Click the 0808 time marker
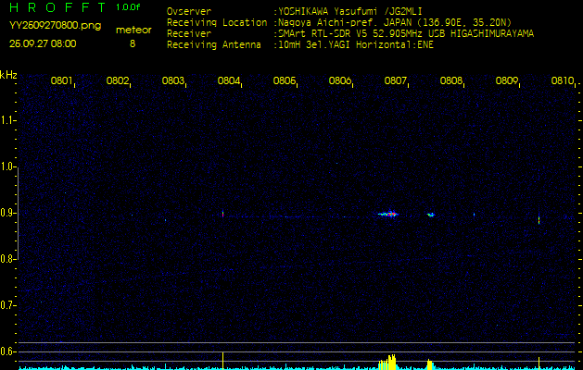Image resolution: width=583 pixels, height=370 pixels. click(x=451, y=80)
